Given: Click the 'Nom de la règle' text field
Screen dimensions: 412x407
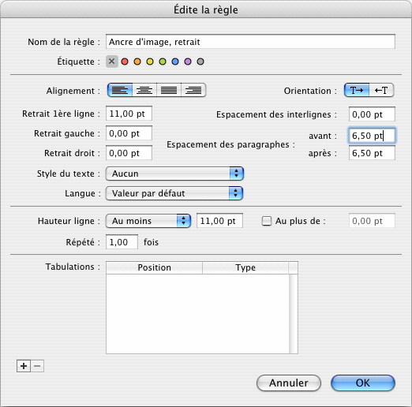Looking at the screenshot, I should (x=250, y=42).
